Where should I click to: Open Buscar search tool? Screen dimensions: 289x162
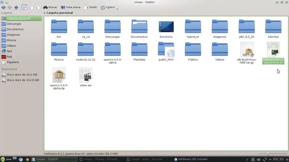[50, 7]
